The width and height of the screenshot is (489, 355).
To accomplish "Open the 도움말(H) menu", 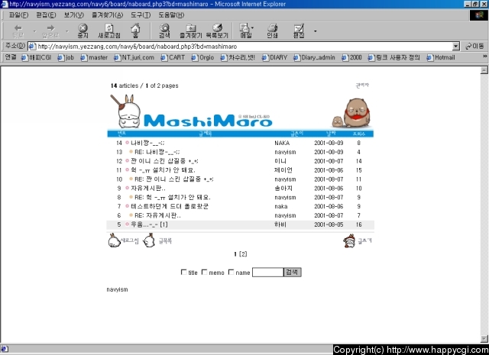I will point(171,15).
